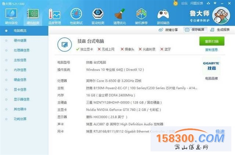Click the round computer monitor icon

(65, 45)
